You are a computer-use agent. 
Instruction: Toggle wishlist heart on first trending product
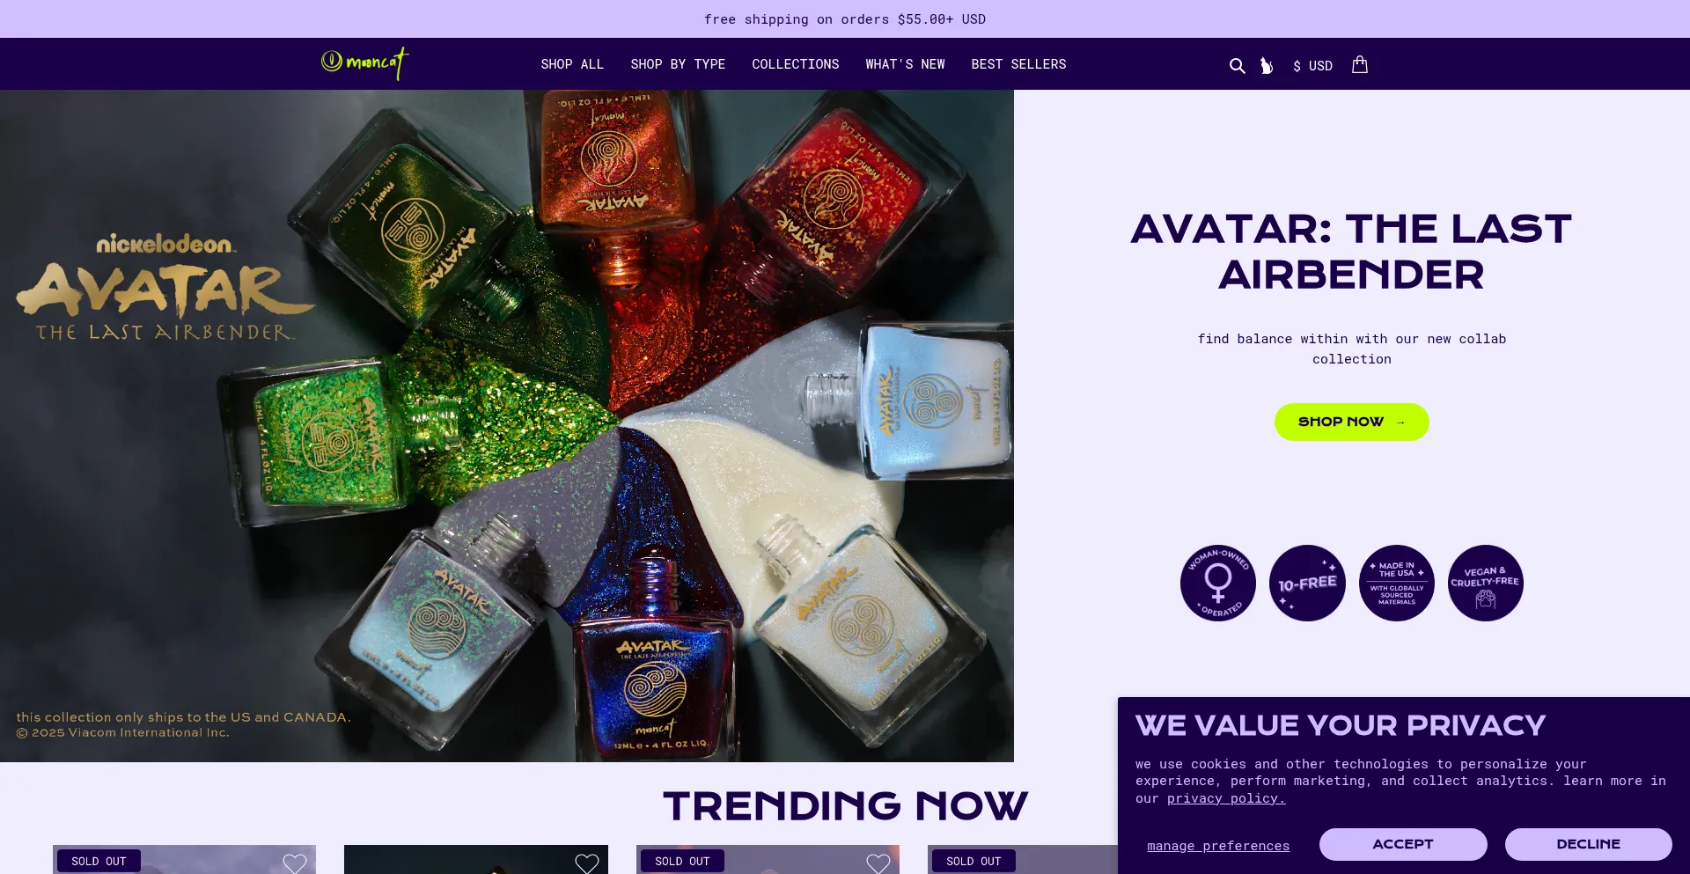point(295,863)
